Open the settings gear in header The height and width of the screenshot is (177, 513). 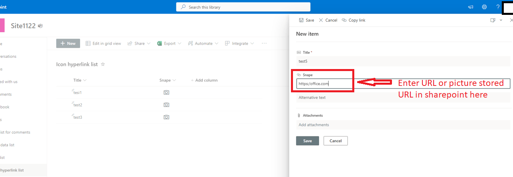click(x=484, y=7)
